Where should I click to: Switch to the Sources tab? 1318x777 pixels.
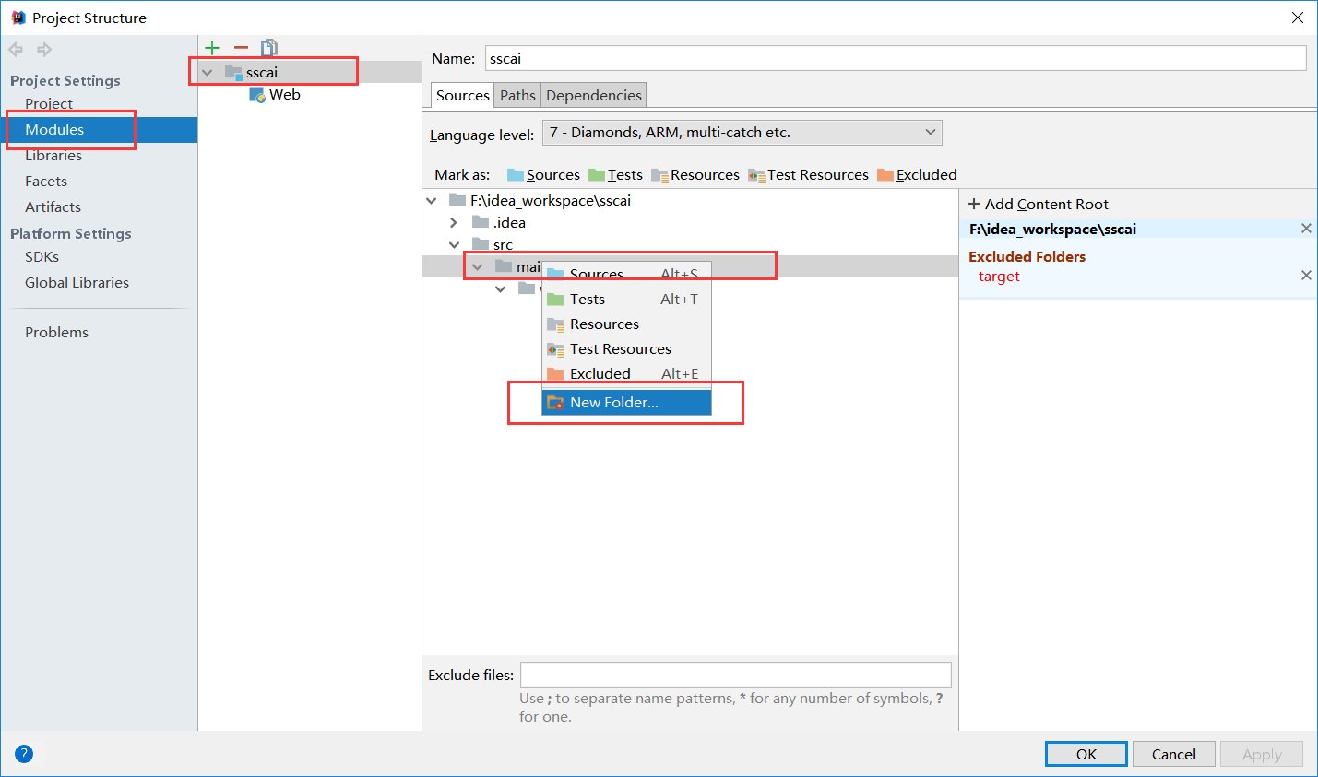pos(462,95)
